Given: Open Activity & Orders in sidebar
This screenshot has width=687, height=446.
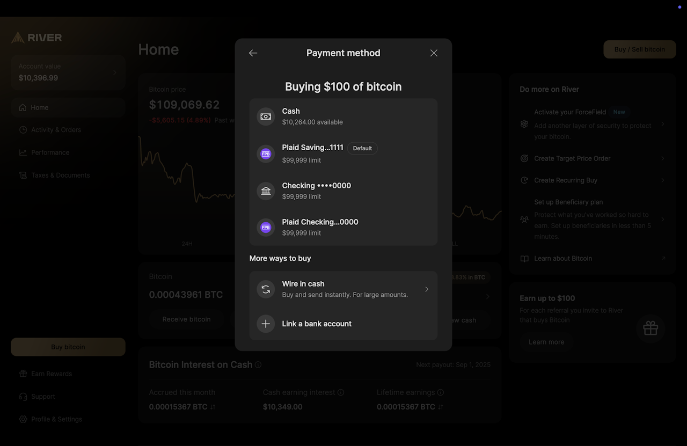Looking at the screenshot, I should pos(56,130).
